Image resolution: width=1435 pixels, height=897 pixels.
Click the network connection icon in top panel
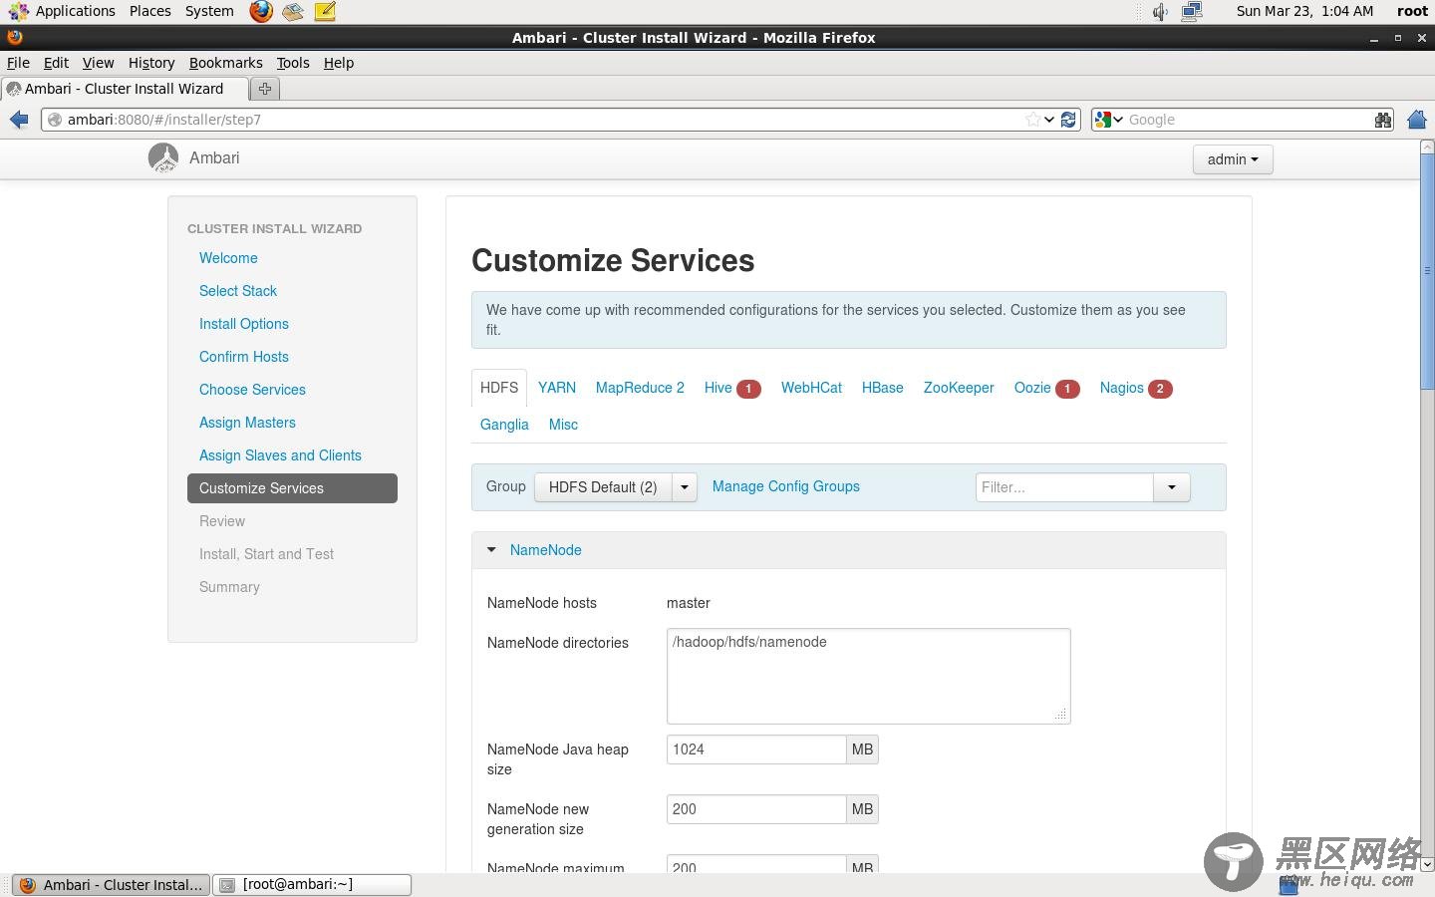coord(1192,12)
